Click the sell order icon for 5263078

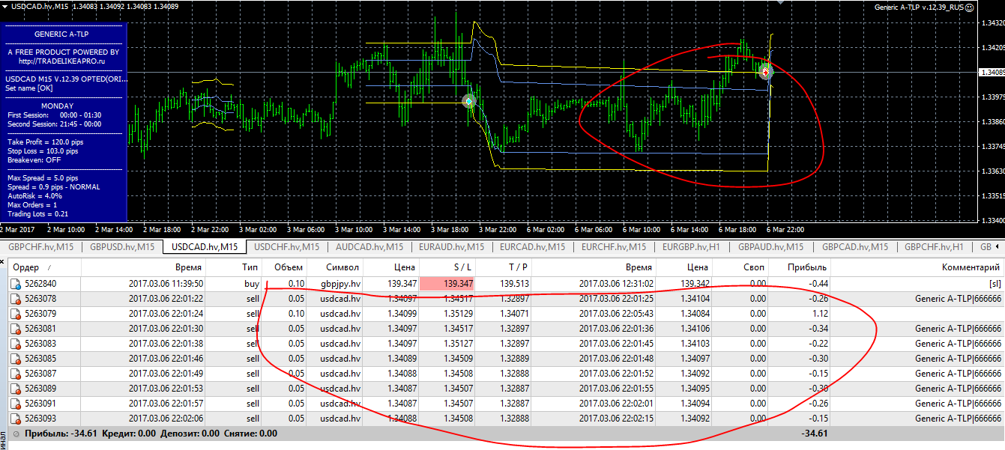pyautogui.click(x=16, y=299)
